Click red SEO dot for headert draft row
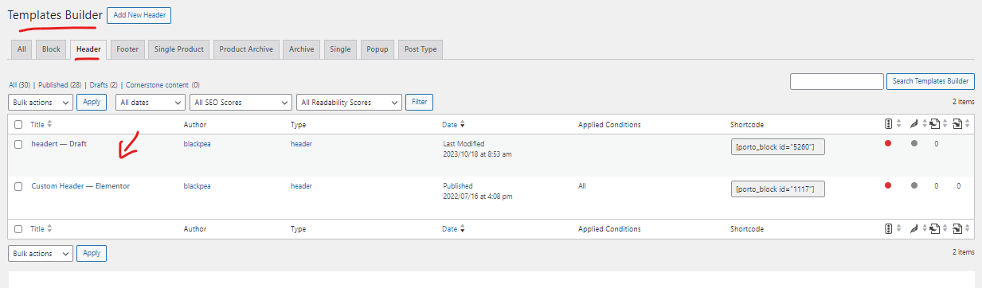Viewport: 982px width, 288px height. click(888, 143)
